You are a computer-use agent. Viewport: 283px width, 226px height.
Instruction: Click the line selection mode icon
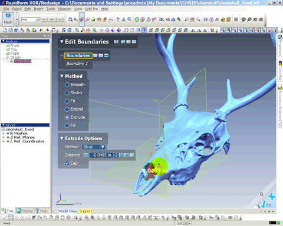coord(5,217)
